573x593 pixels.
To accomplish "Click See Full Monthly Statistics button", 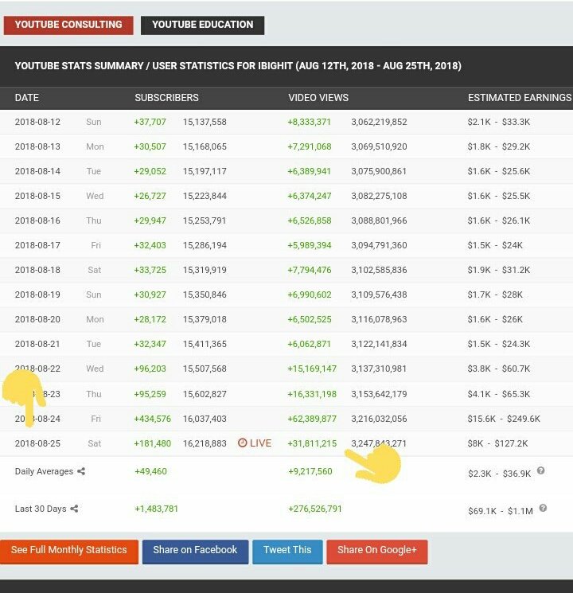I will (x=69, y=552).
